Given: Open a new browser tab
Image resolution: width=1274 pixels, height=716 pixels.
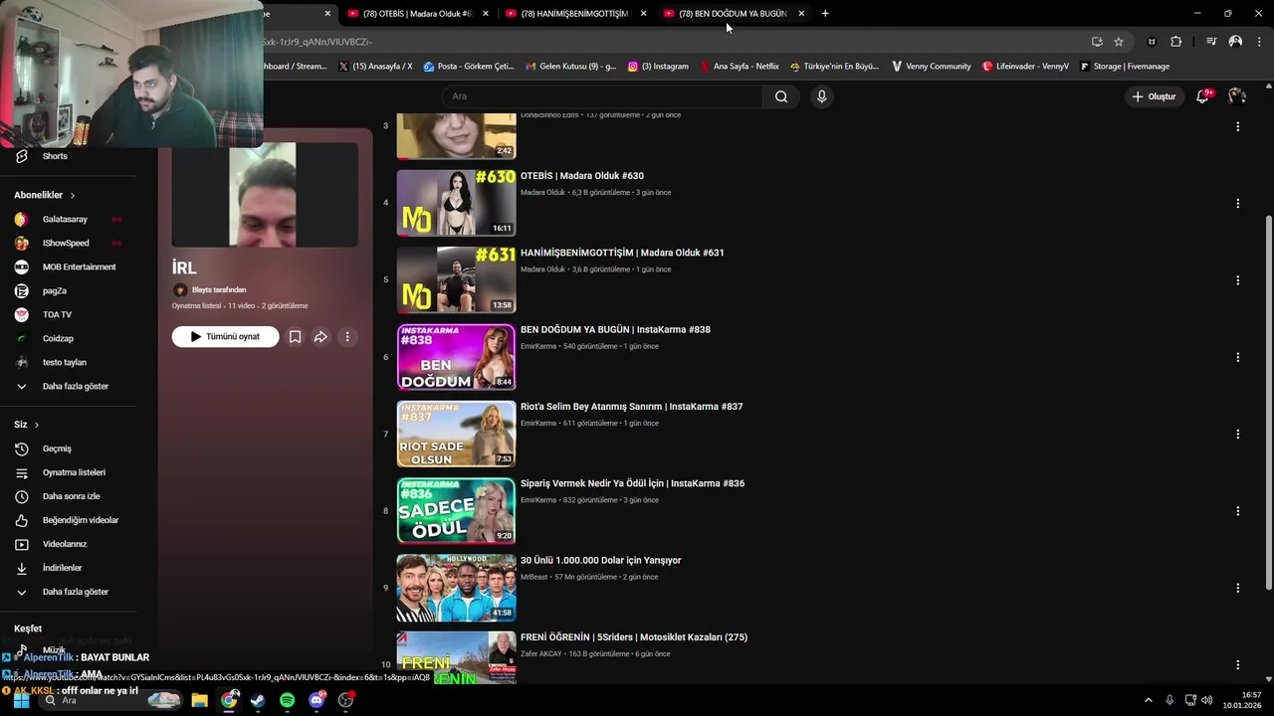Looking at the screenshot, I should point(825,14).
